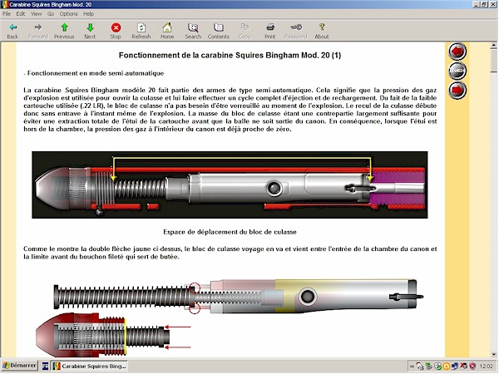499x374 pixels.
Task: Click the red Stop icon
Action: click(116, 27)
